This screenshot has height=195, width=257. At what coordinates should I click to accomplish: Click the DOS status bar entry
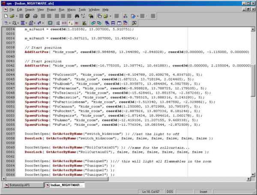tap(170, 192)
